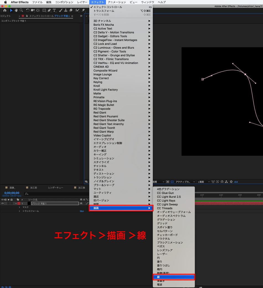Image resolution: width=263 pixels, height=288 pixels.
Task: Click the リセット link for transform
Action: 82,211
